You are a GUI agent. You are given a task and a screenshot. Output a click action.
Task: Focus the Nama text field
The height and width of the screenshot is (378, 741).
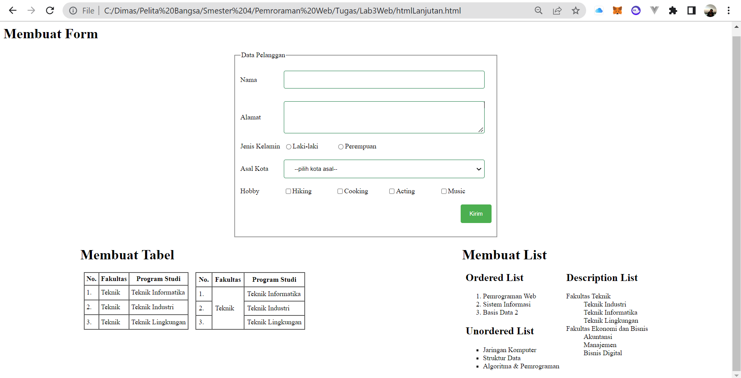point(384,80)
